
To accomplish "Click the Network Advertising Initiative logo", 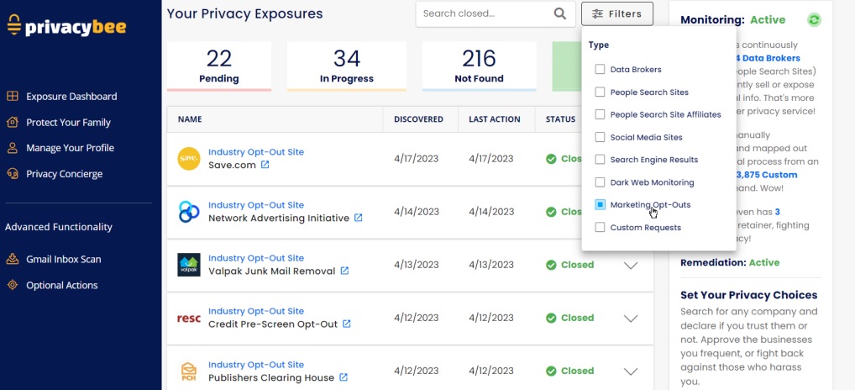I will [x=189, y=212].
